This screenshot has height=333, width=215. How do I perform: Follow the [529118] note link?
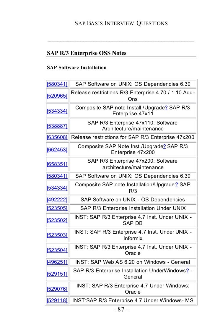pos(57,300)
